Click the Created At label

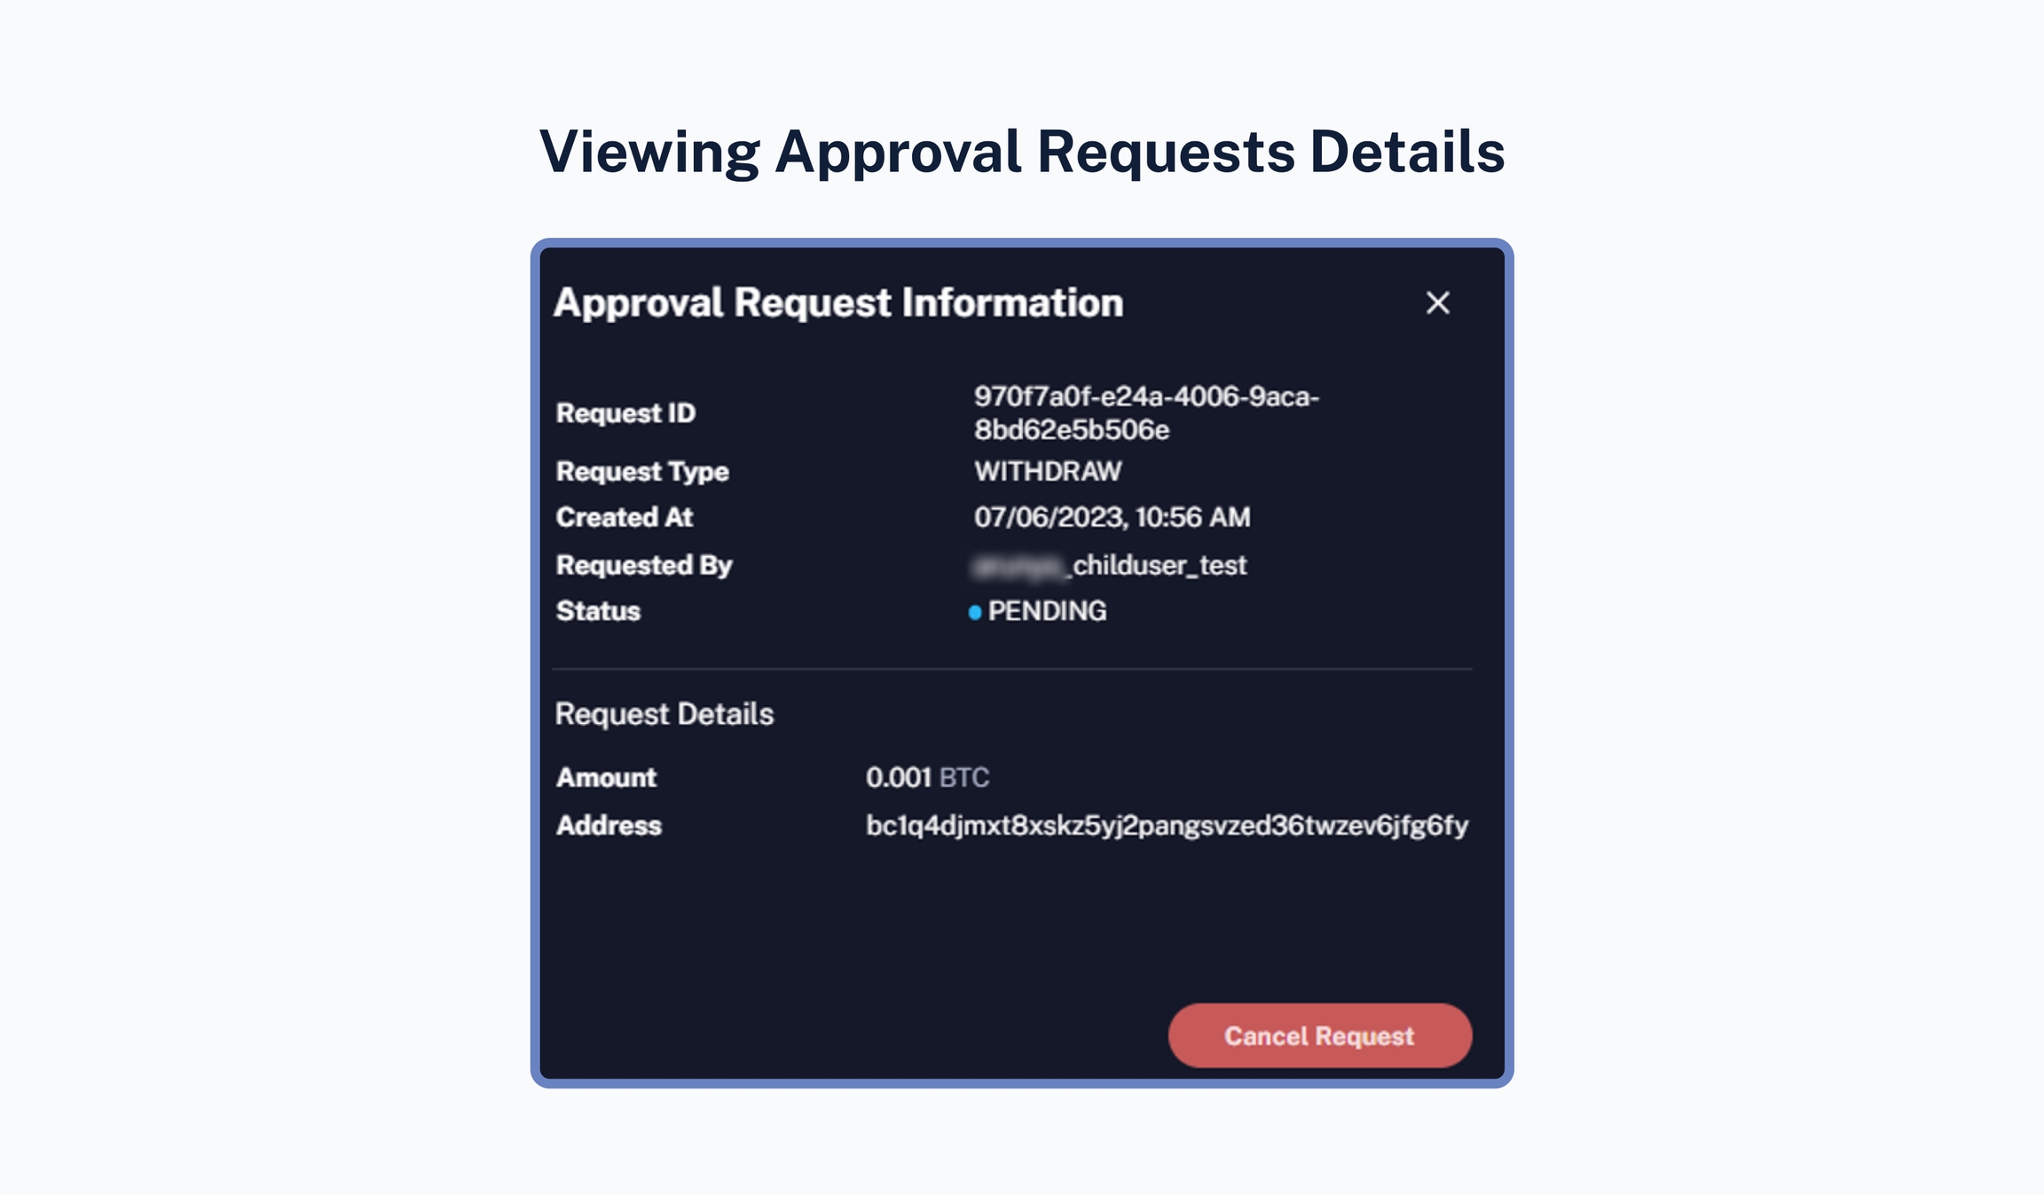point(624,517)
